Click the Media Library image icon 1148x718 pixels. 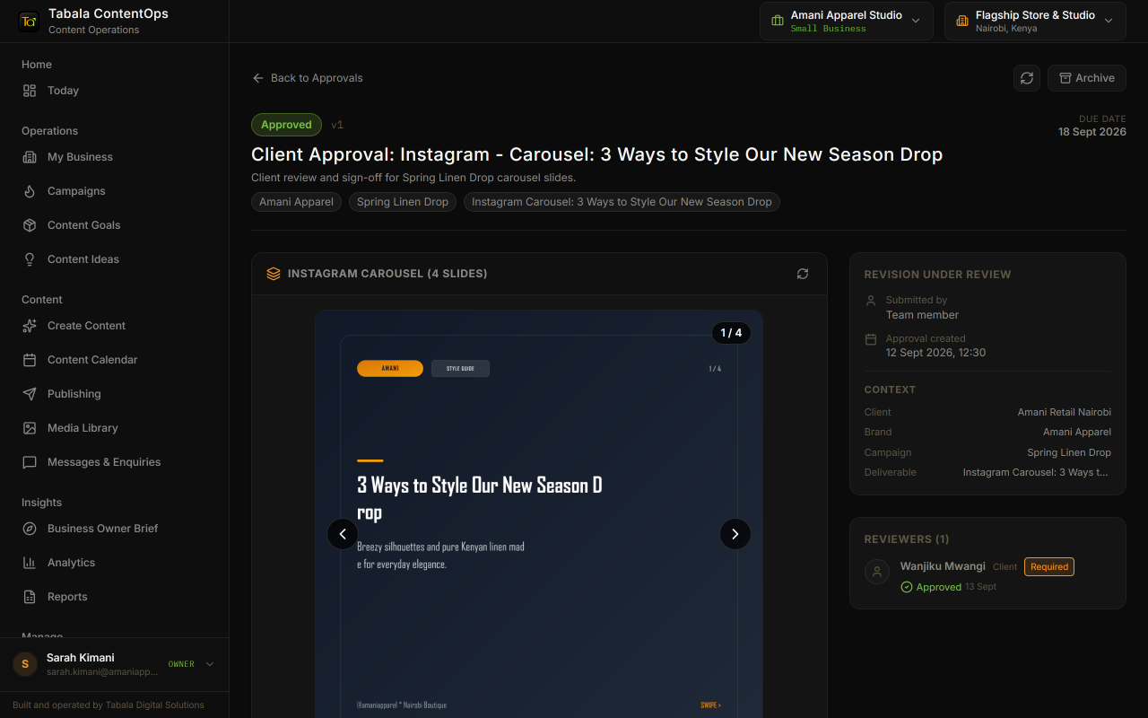pyautogui.click(x=30, y=428)
